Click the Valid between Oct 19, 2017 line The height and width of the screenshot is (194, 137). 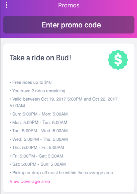point(63,99)
